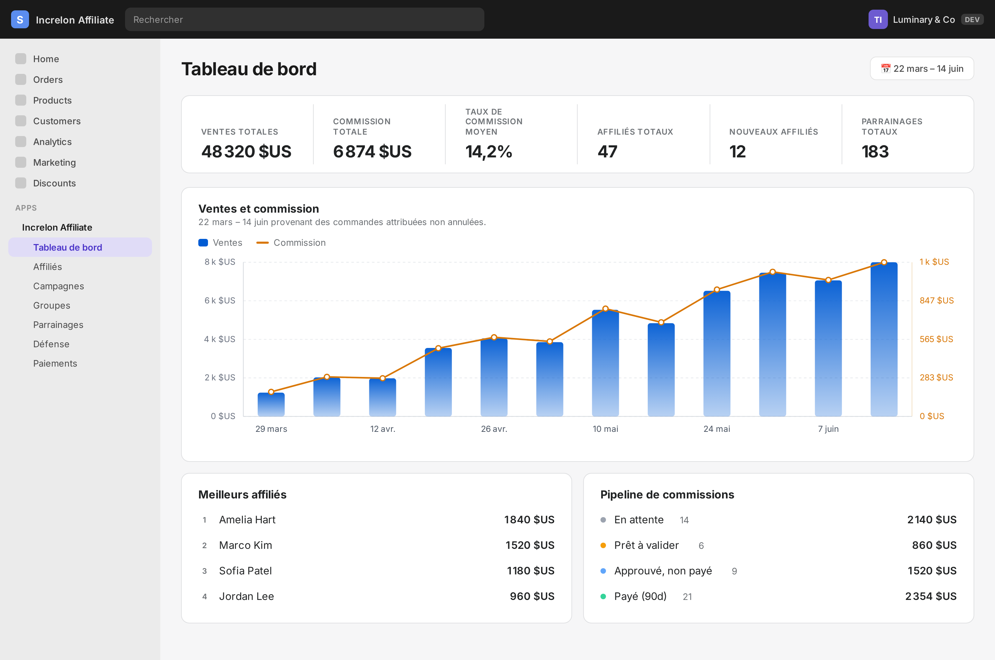
Task: Open Analytics from the sidebar
Action: 80,142
